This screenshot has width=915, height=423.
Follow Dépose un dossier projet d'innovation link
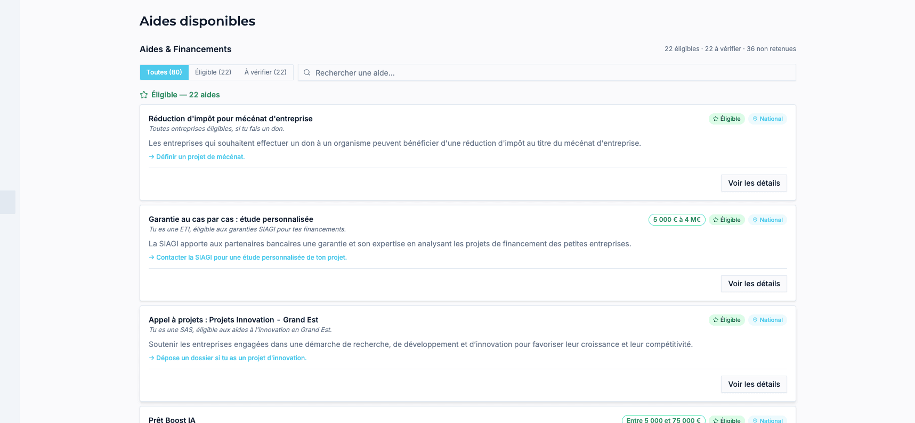point(228,358)
